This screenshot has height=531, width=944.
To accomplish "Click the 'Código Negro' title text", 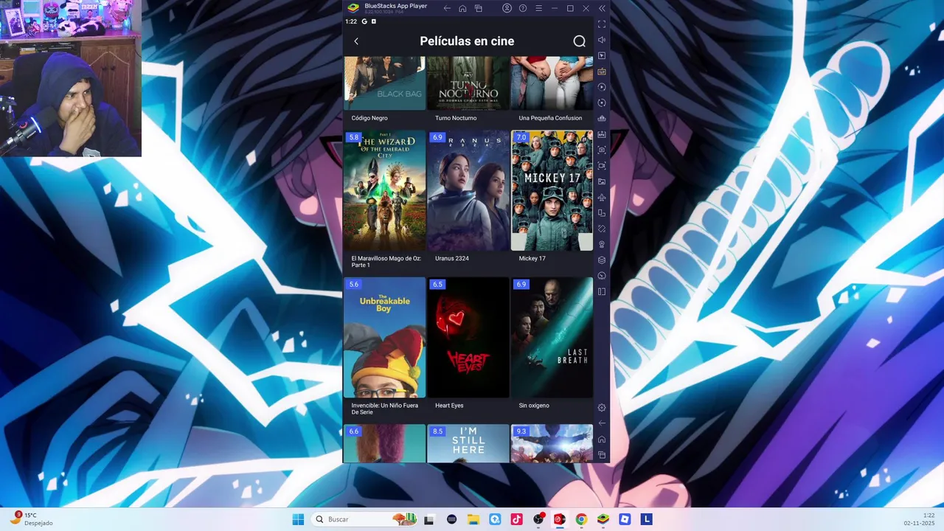I will [x=369, y=118].
